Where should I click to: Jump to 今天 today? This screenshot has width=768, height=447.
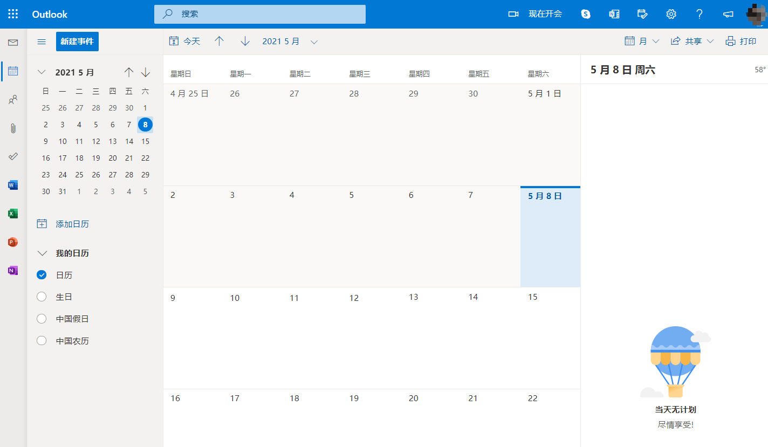point(185,41)
